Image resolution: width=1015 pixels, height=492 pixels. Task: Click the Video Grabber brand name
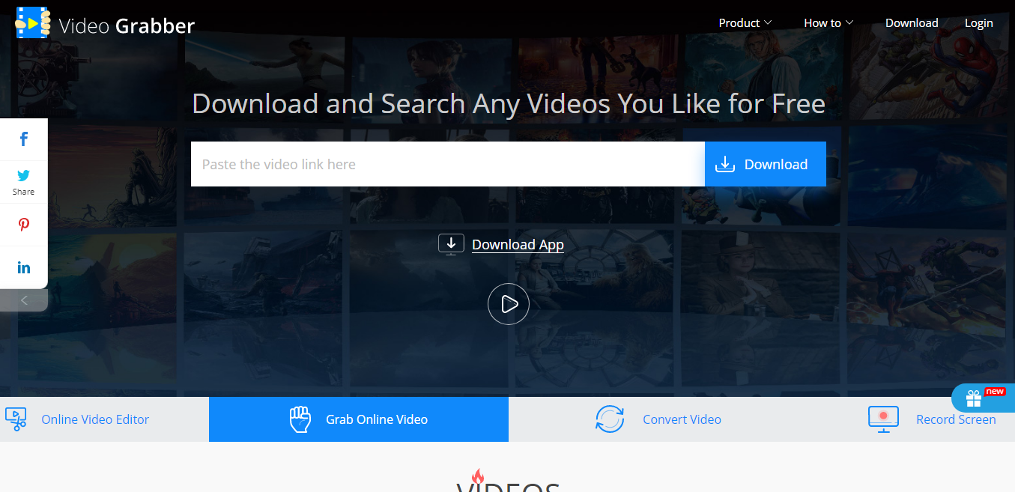[x=127, y=25]
